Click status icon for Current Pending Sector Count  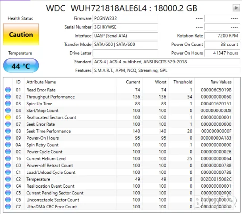(x=8, y=193)
